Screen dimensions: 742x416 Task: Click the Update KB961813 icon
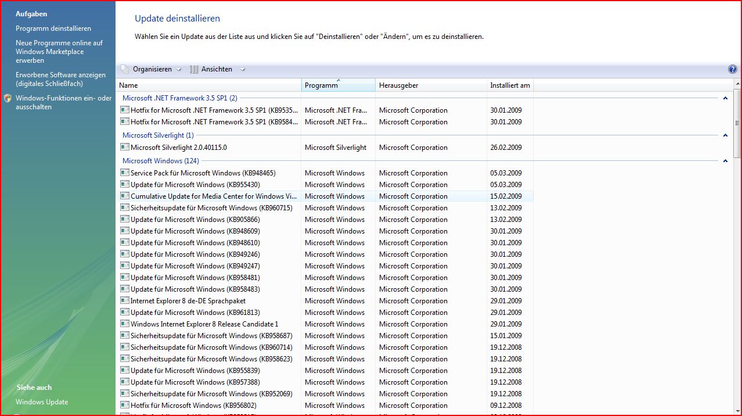pos(124,312)
